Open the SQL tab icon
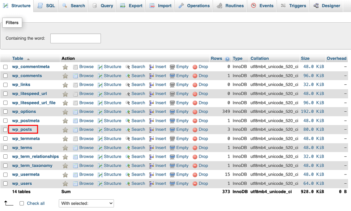The height and width of the screenshot is (211, 351). click(40, 6)
